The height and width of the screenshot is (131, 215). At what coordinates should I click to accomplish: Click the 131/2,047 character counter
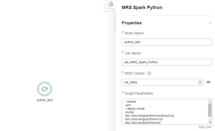pos(205,127)
